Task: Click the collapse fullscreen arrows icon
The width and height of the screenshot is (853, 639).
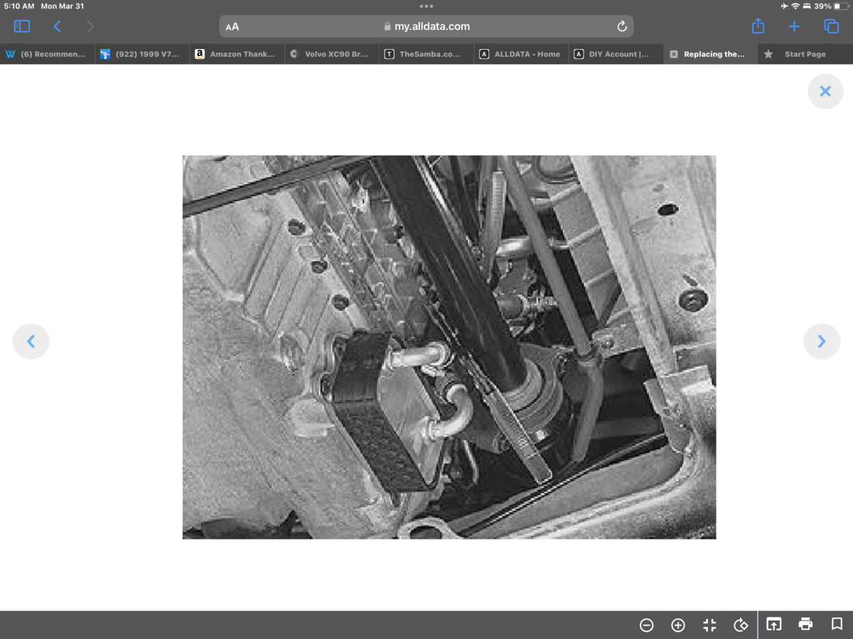Action: 709,625
